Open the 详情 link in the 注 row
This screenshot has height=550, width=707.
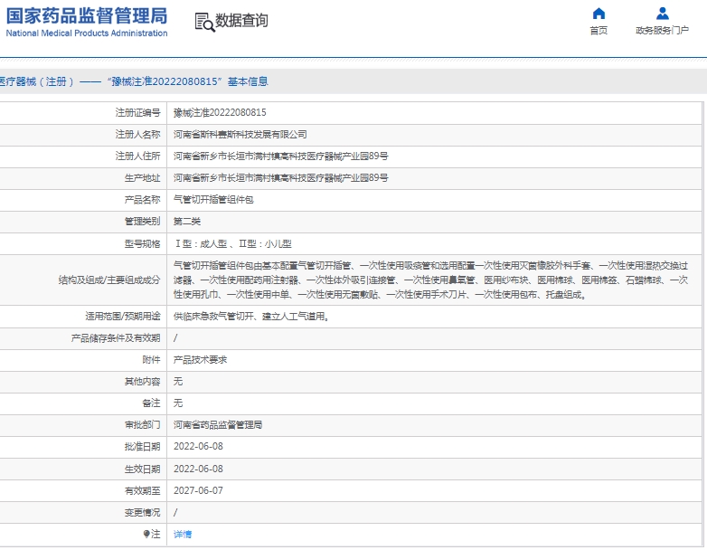183,535
